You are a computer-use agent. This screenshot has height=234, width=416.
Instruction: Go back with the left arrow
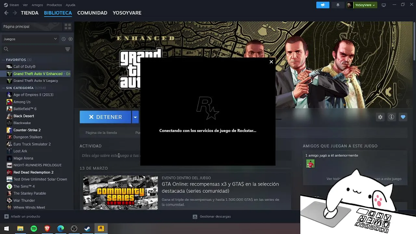(6, 13)
